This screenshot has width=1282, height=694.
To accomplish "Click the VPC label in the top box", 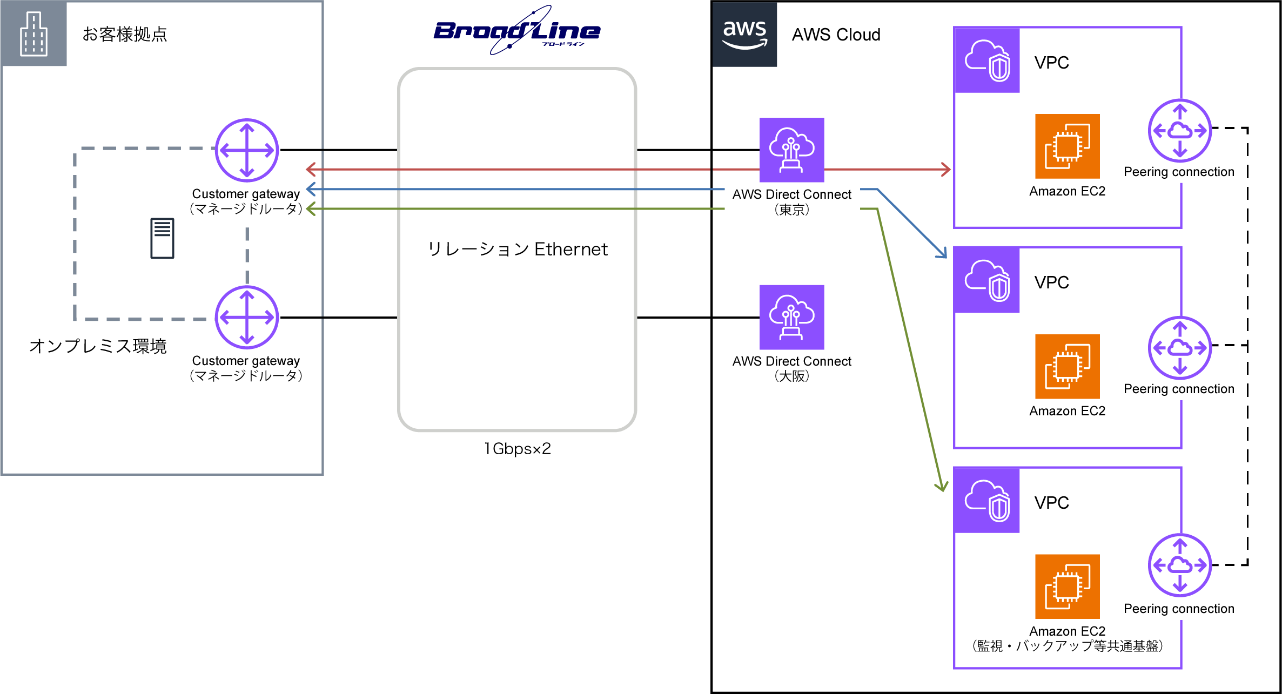I will (x=1051, y=63).
